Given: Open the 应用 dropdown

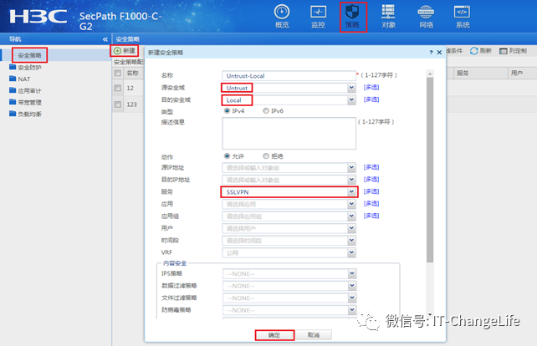Looking at the screenshot, I should (351, 204).
